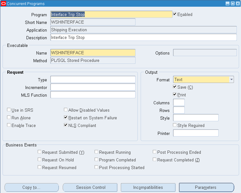Check Request Running event

click(x=97, y=152)
